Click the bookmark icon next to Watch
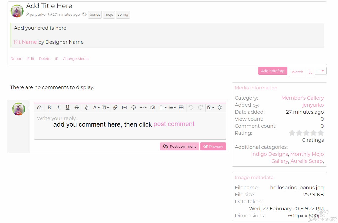The image size is (338, 223). (310, 72)
